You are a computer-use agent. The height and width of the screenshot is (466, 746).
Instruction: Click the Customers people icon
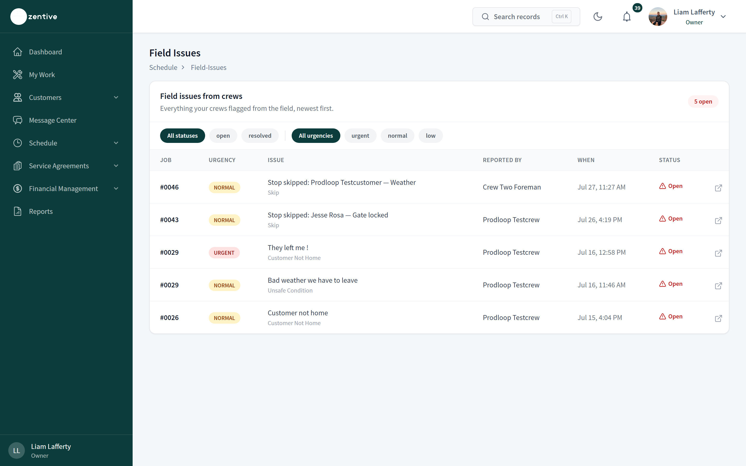point(18,97)
